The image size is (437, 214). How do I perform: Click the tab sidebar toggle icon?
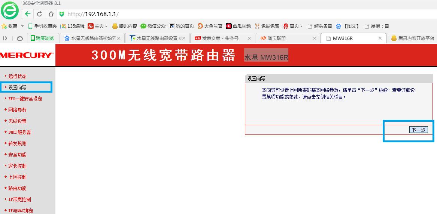5,38
